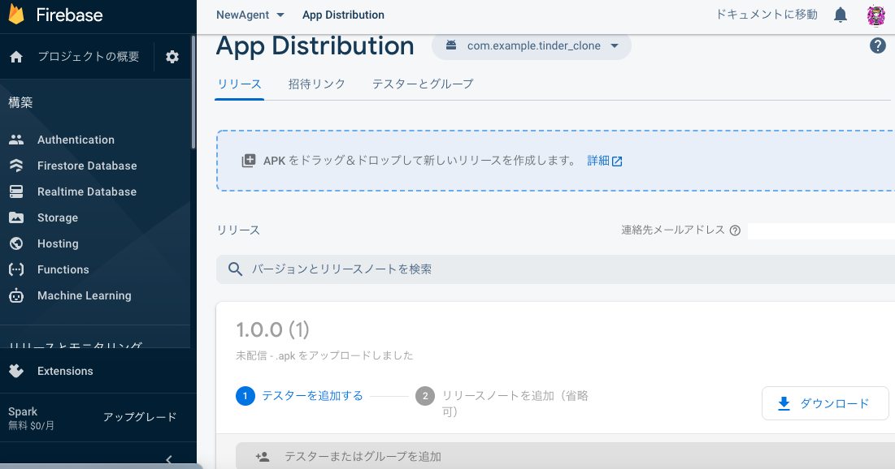Open the テスターとグループ tab

pyautogui.click(x=422, y=84)
